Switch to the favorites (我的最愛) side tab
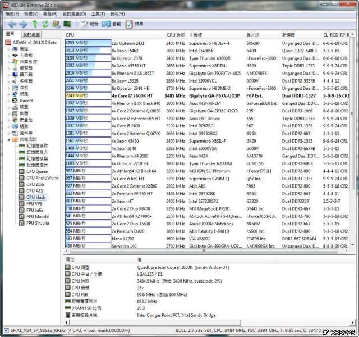The width and height of the screenshot is (359, 337). coord(31,35)
